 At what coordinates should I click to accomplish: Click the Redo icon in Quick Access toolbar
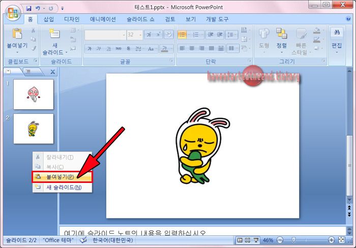pyautogui.click(x=51, y=9)
